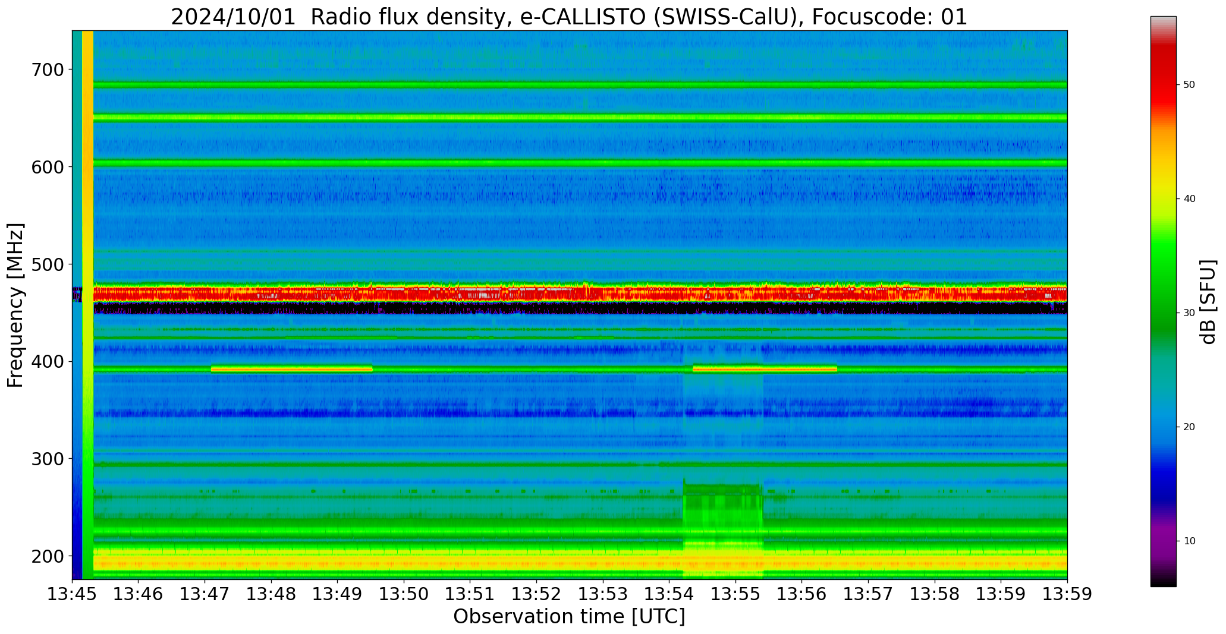This screenshot has width=1226, height=634.
Task: Click the 13:55 time tick label
Action: pyautogui.click(x=736, y=594)
